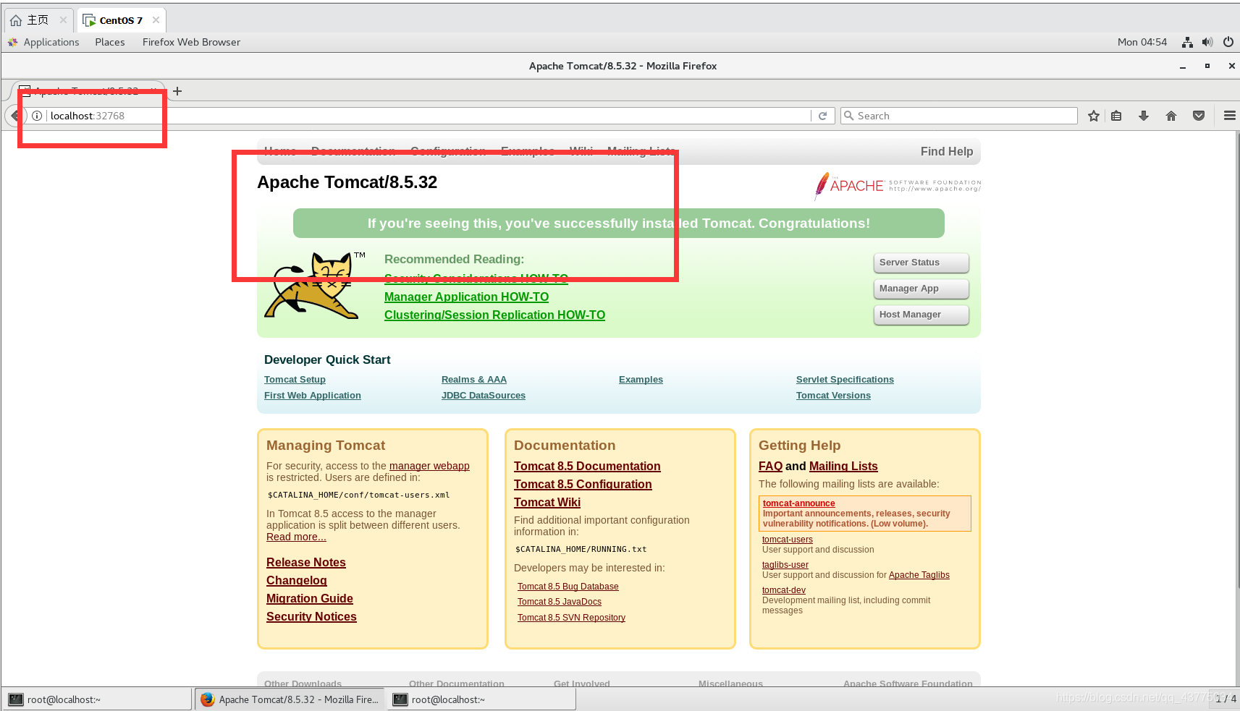Open the Security Notices link
1240x711 pixels.
(311, 617)
